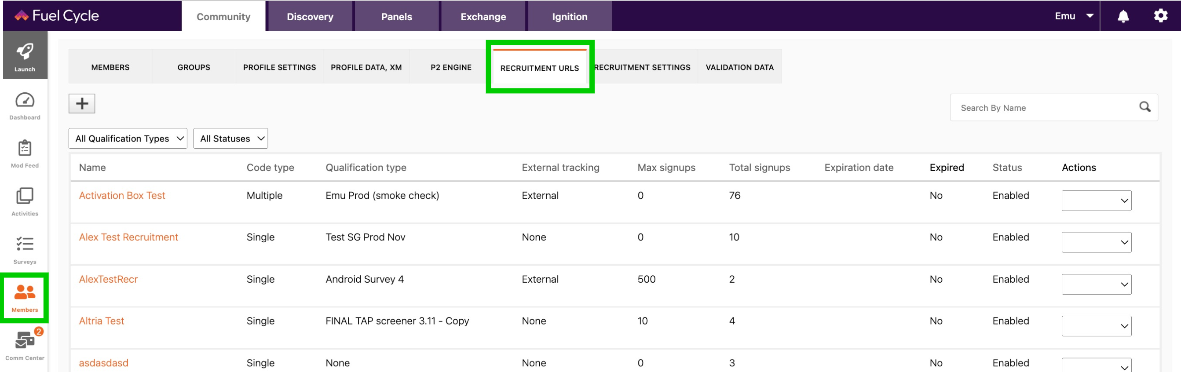
Task: Open the Alex Test Recruitment link
Action: click(128, 237)
